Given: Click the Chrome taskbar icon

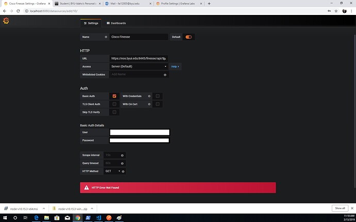Looking at the screenshot, I should pyautogui.click(x=77, y=218).
